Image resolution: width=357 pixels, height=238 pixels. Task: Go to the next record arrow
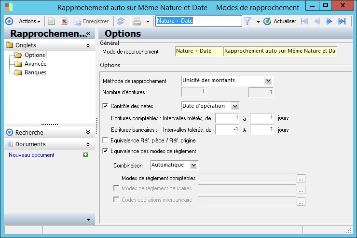330,21
